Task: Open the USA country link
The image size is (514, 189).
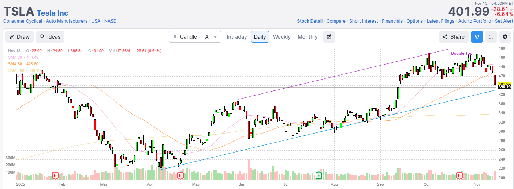Action: (96, 21)
